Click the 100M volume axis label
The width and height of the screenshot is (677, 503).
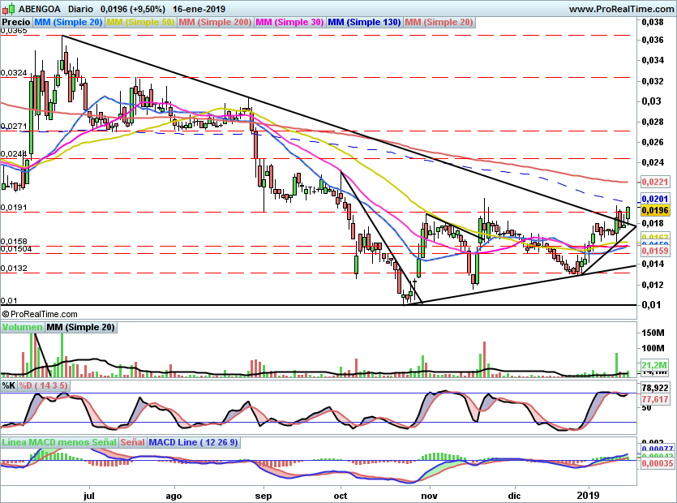[653, 348]
